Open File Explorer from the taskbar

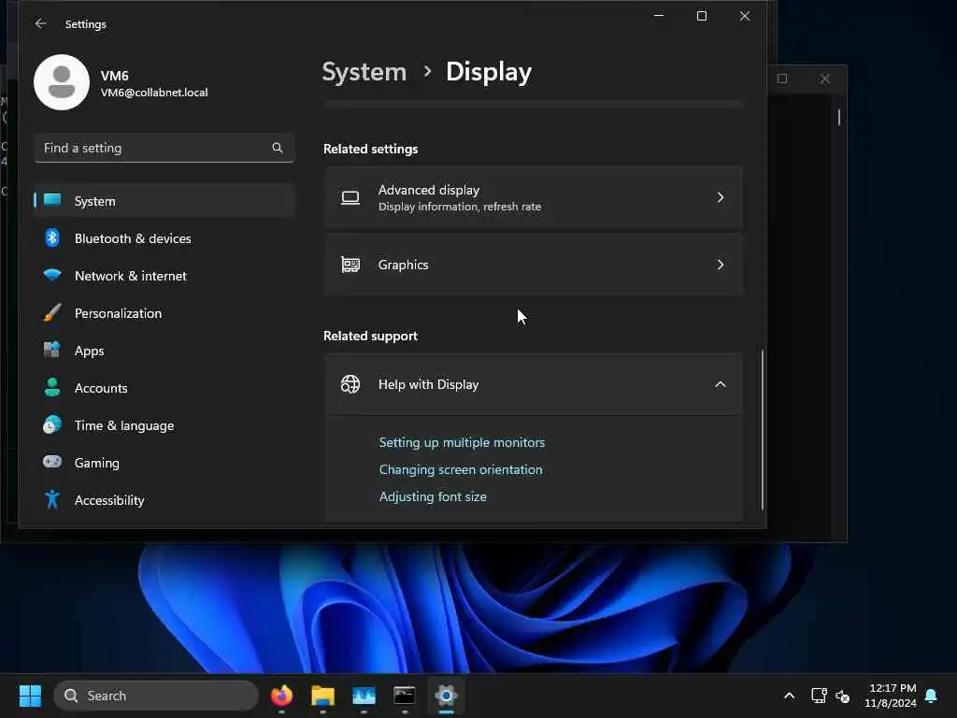[x=322, y=696]
